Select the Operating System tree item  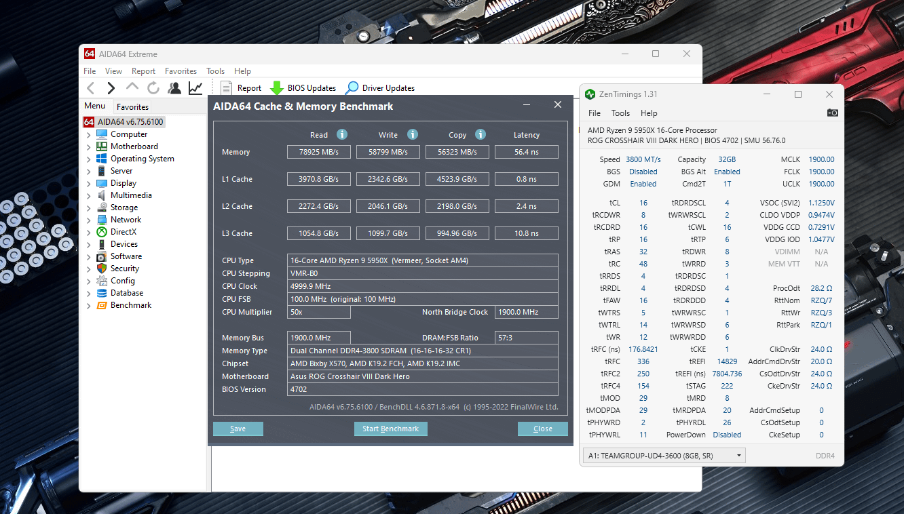(143, 159)
